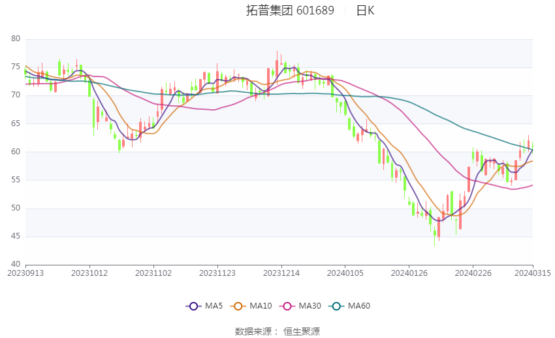The height and width of the screenshot is (338, 555).
Task: Click the chart title 拓普集团 601689
Action: coord(290,10)
